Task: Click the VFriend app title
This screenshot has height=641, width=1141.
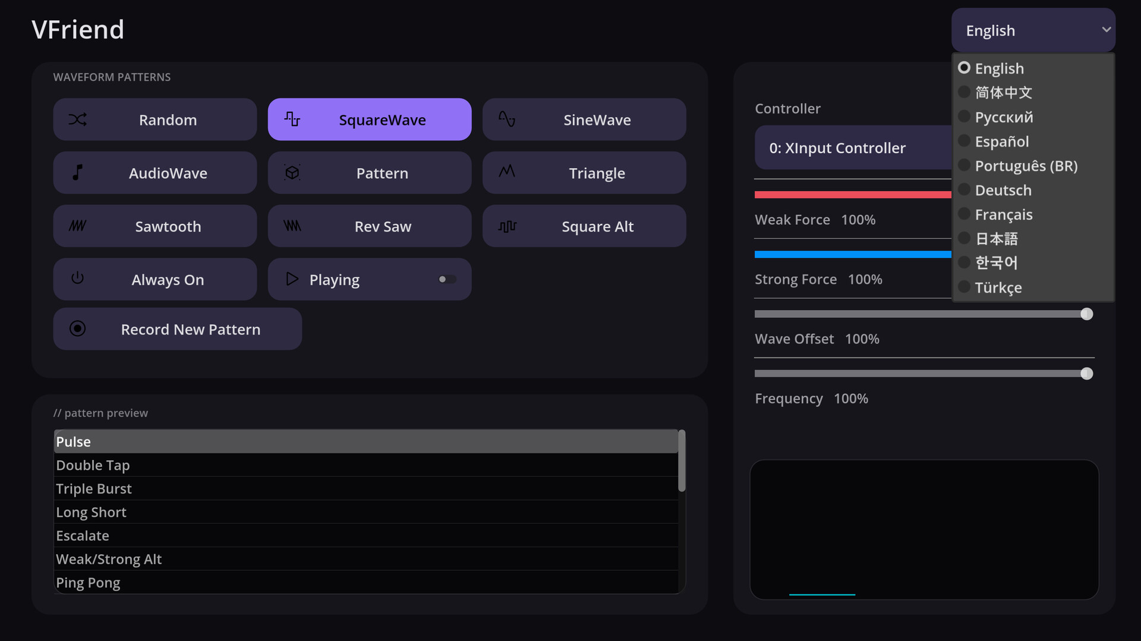Action: coord(78,30)
